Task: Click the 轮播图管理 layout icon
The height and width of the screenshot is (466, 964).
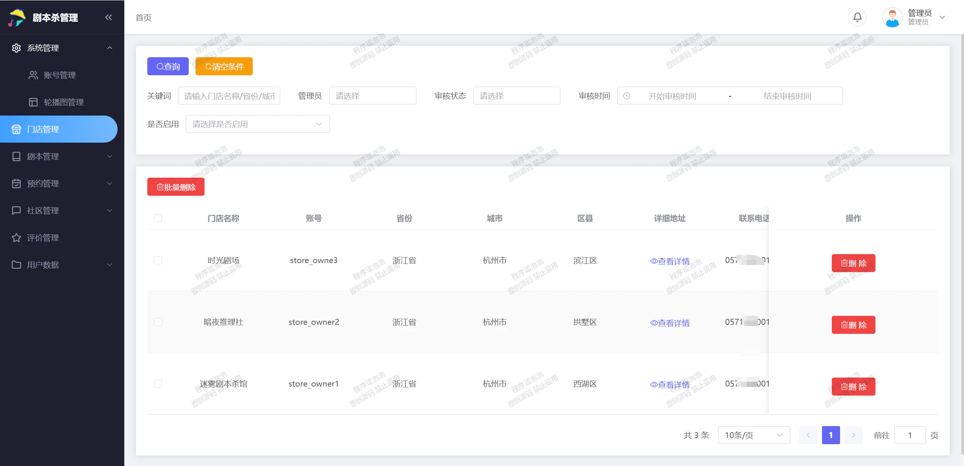Action: tap(33, 102)
